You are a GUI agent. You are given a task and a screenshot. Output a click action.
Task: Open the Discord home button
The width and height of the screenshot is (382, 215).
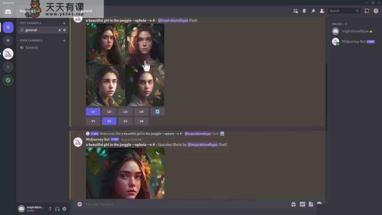pyautogui.click(x=8, y=12)
